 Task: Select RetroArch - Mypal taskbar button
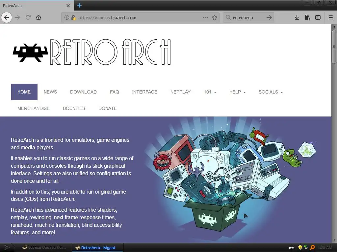coord(97,247)
